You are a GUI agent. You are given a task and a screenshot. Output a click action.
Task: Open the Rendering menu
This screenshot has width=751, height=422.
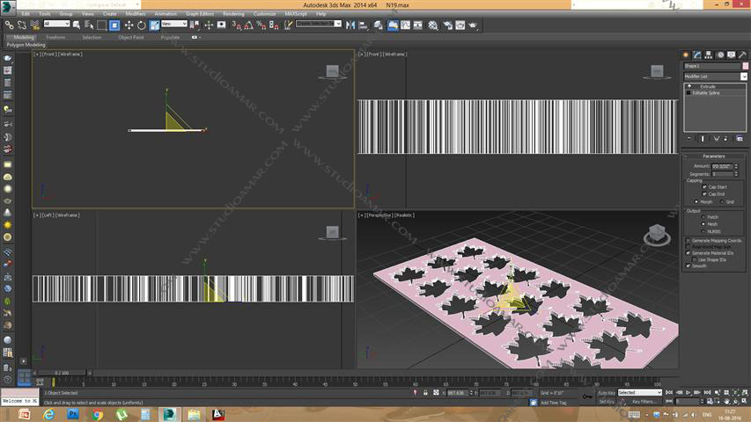click(x=233, y=14)
